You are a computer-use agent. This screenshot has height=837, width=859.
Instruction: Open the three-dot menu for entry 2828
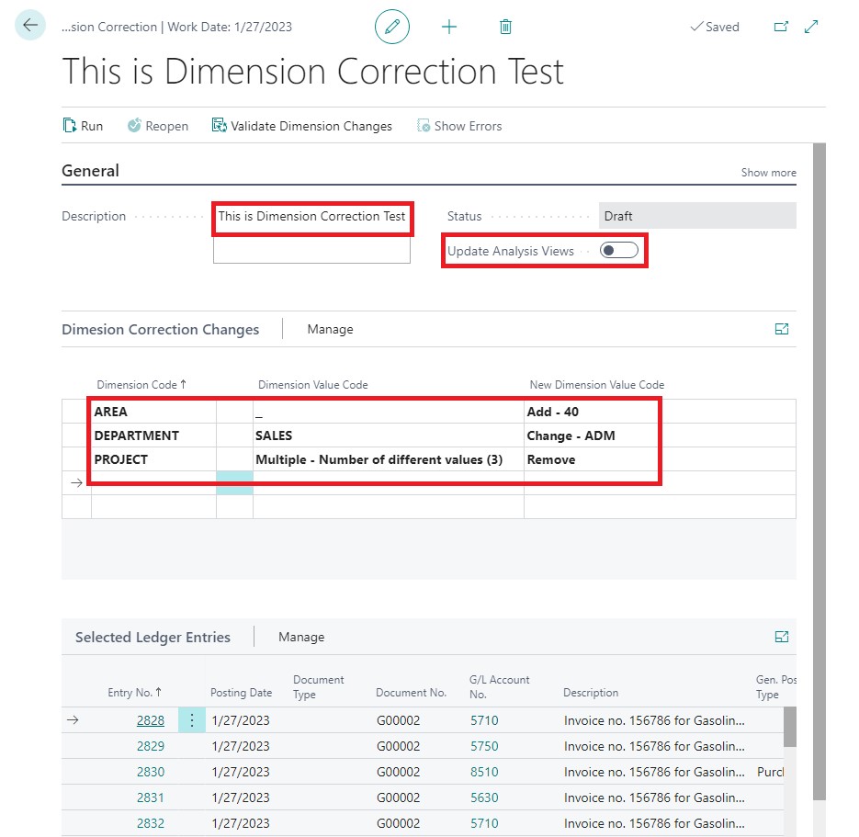pyautogui.click(x=192, y=720)
